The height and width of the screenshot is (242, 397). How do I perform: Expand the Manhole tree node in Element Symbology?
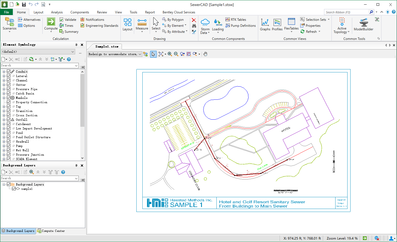pyautogui.click(x=4, y=98)
